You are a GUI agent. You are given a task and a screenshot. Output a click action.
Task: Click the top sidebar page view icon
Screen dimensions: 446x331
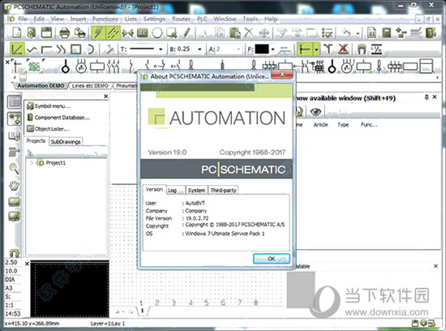click(x=15, y=101)
